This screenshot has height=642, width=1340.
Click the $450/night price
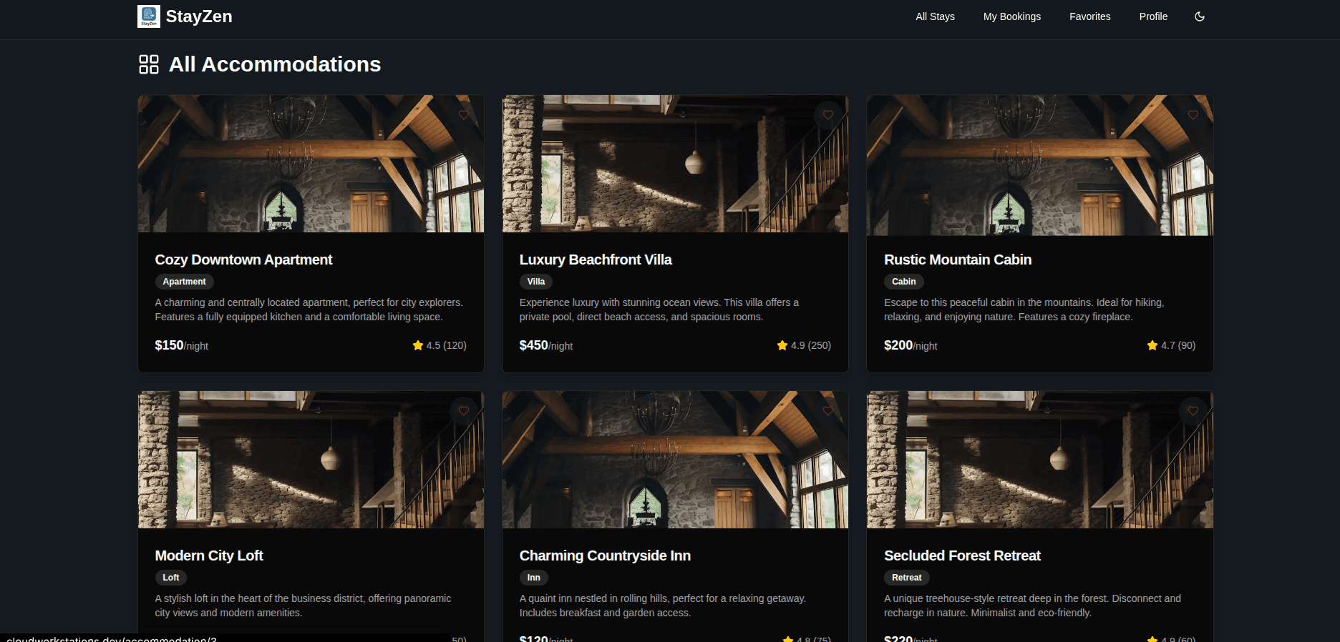(x=545, y=345)
